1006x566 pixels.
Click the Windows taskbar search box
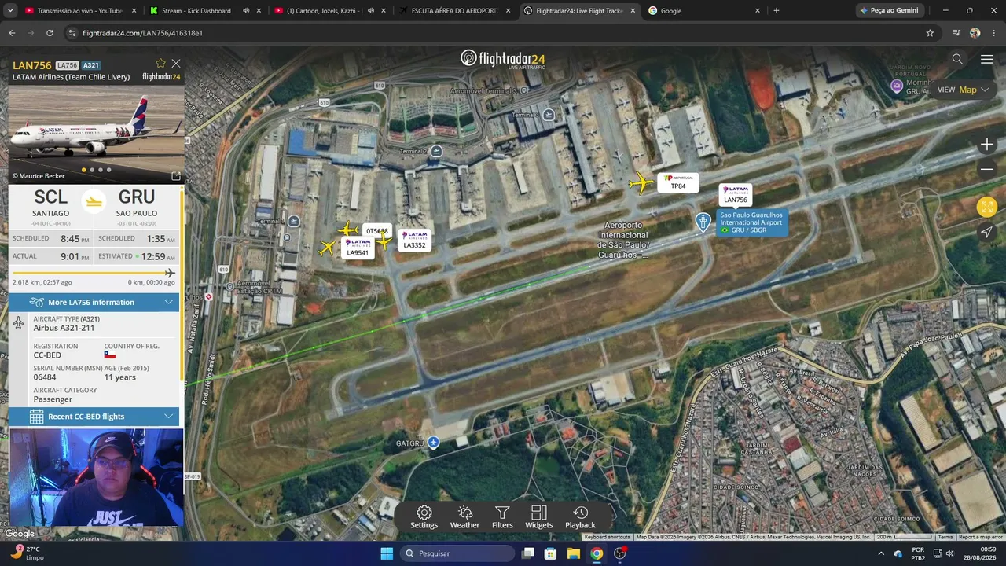[458, 553]
